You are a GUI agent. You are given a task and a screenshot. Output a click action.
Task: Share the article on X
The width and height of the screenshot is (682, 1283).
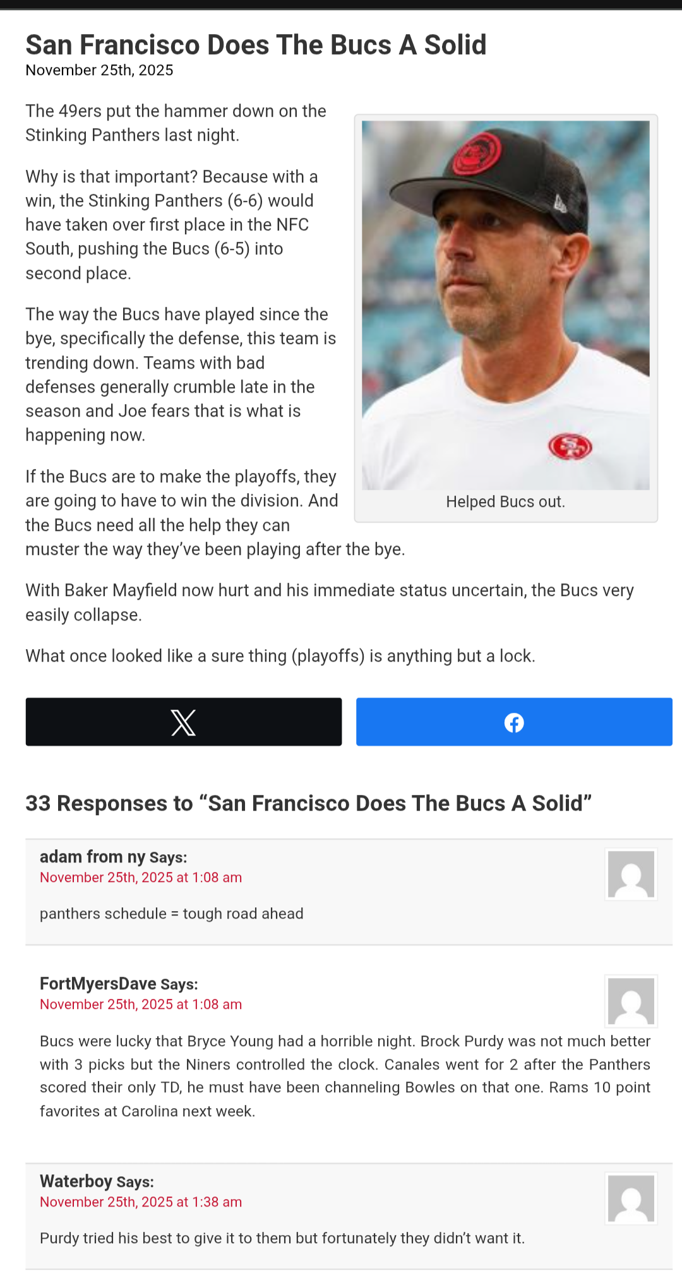click(x=183, y=722)
